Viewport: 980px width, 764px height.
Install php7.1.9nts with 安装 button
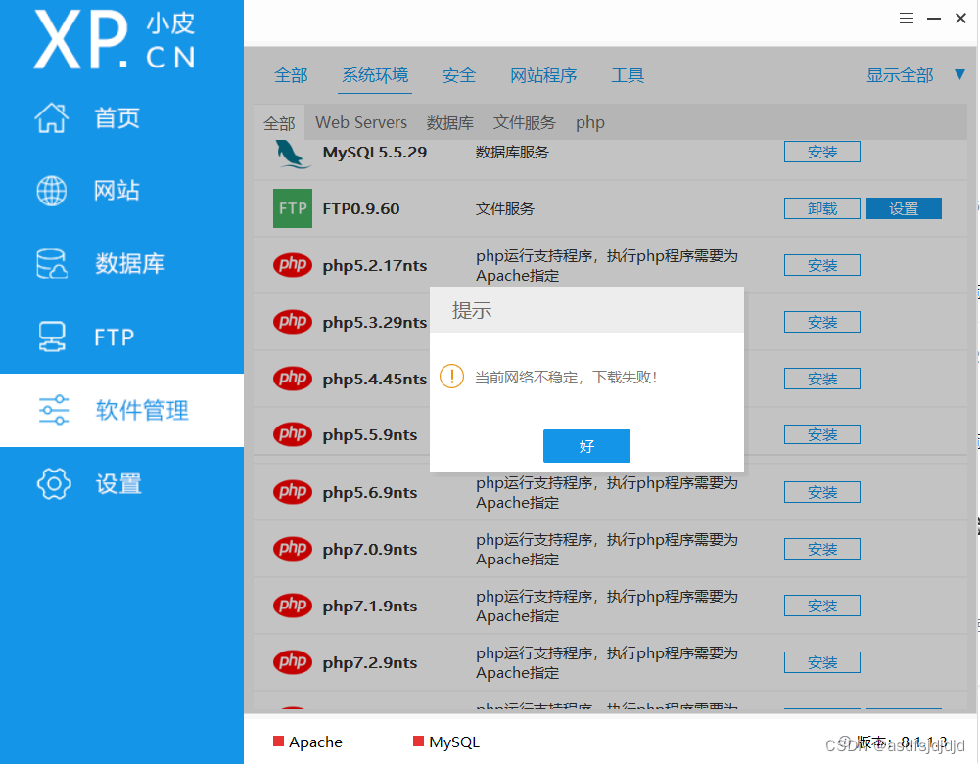pyautogui.click(x=821, y=606)
